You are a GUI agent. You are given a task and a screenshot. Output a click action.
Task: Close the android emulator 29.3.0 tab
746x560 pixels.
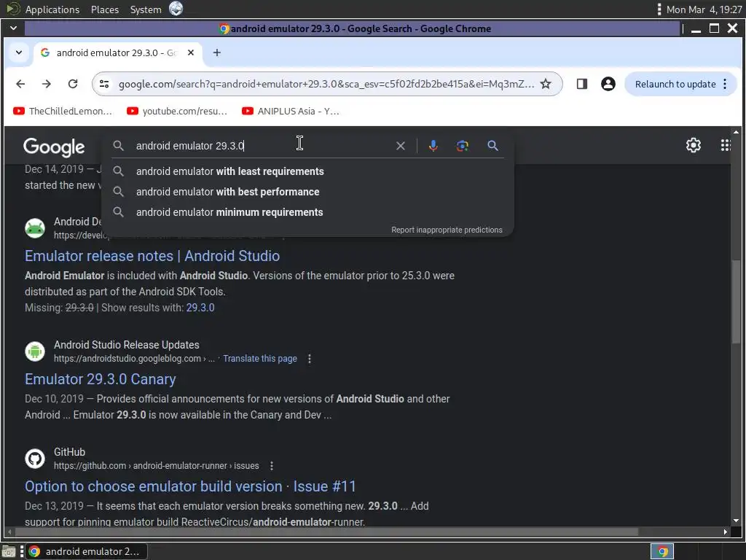point(191,52)
